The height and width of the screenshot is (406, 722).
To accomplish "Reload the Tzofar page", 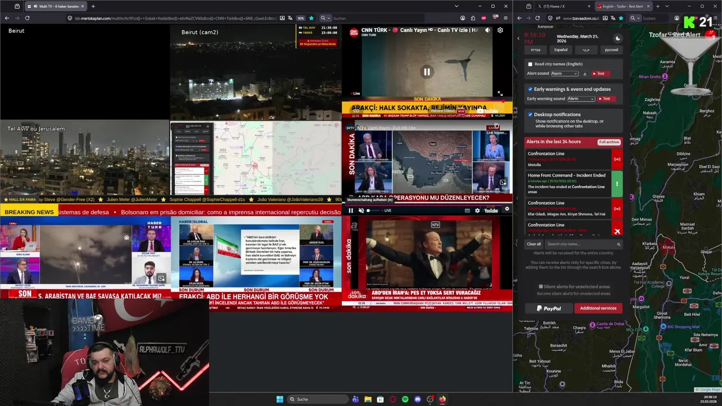I will 537,18.
